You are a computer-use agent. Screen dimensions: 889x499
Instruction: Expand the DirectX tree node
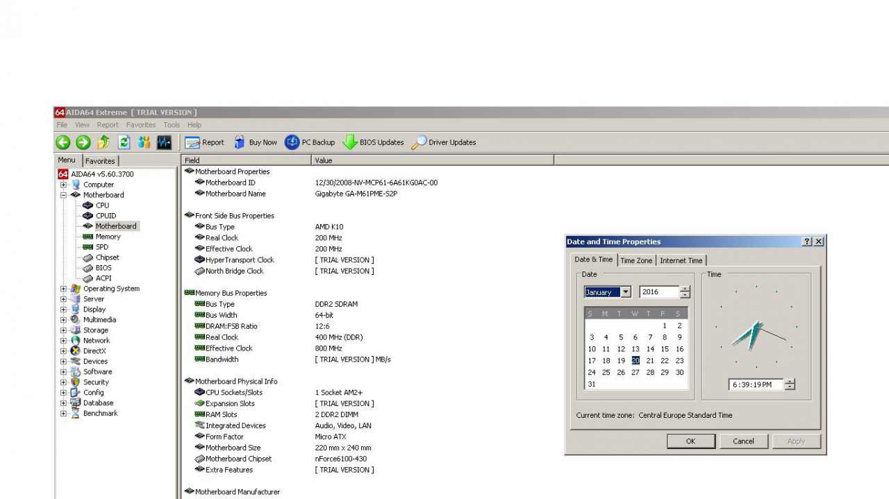63,351
